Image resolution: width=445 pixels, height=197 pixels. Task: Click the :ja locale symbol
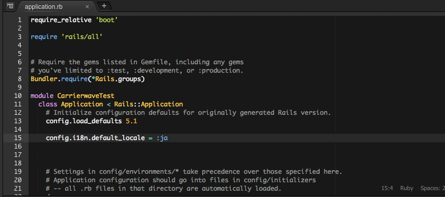(162, 138)
